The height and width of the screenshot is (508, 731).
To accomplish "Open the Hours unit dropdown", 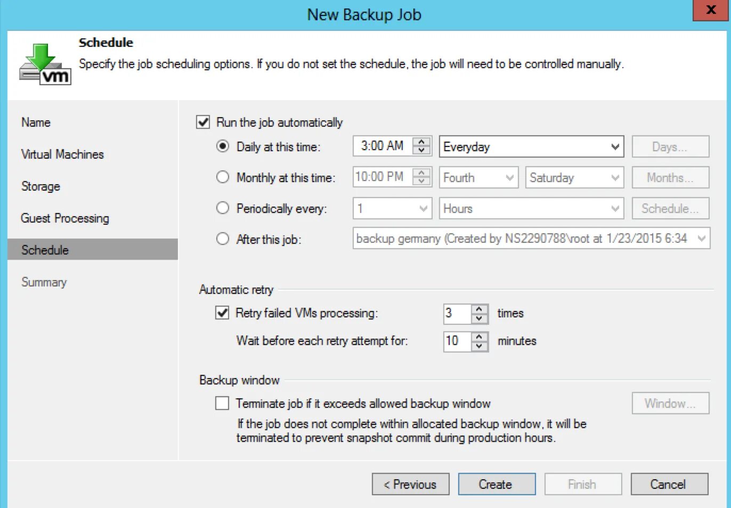I will tap(531, 208).
